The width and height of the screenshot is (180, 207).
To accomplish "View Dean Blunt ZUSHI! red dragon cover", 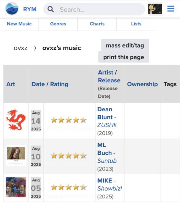I will pyautogui.click(x=16, y=120).
